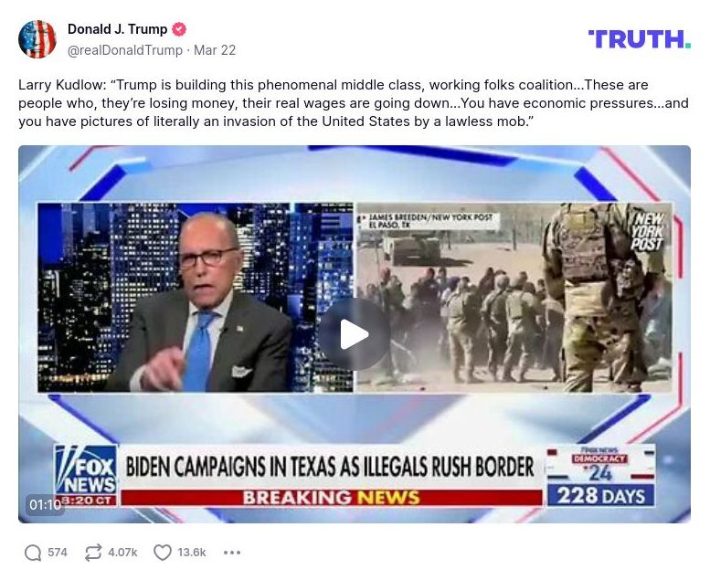
Task: Click the Fox News logo in video
Action: [86, 475]
